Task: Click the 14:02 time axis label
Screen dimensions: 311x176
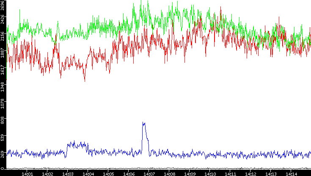Action: (47, 174)
